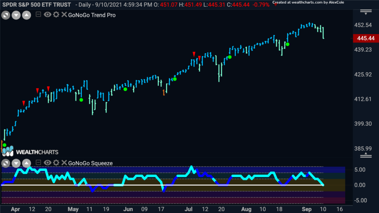
Task: Toggle visibility of GoNoGo Trend Pro indicator
Action: tap(47, 15)
